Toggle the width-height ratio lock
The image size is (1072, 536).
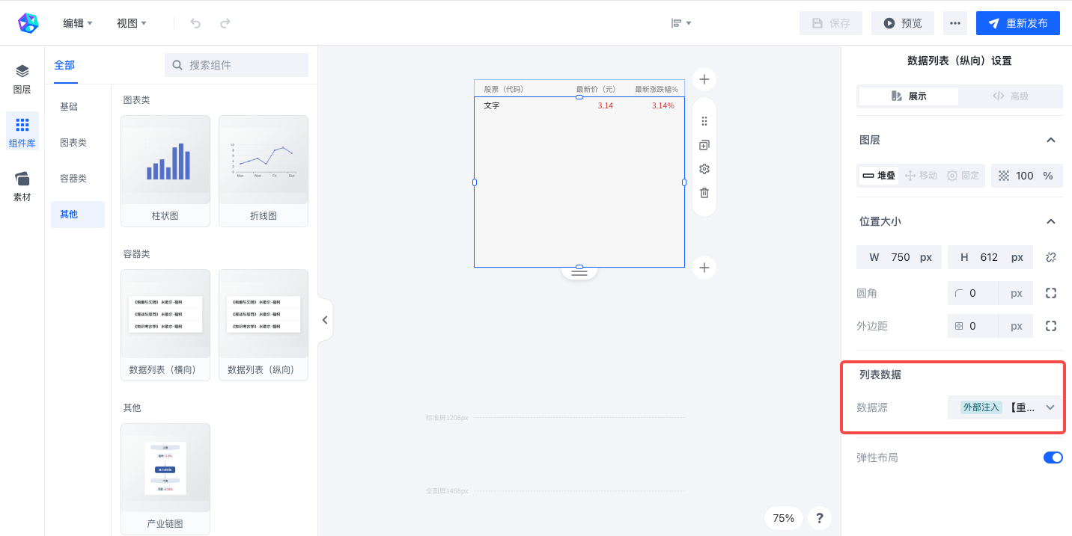1051,257
